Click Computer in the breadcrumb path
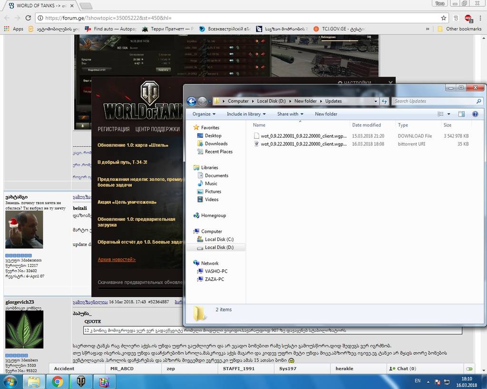 tap(238, 101)
